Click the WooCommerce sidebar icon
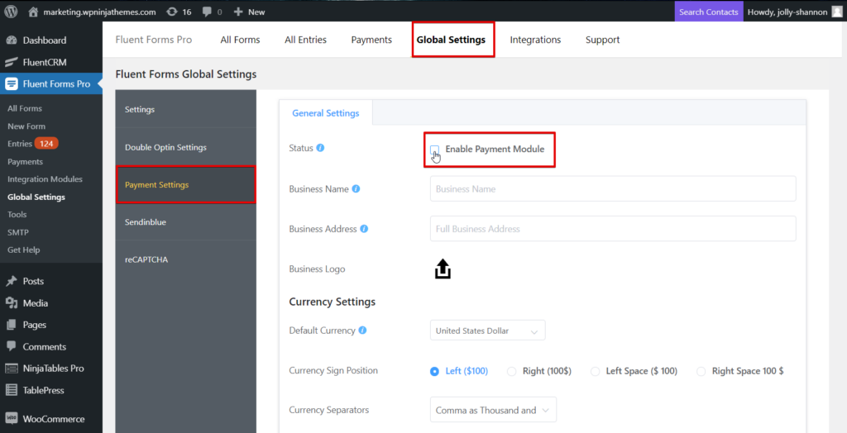The image size is (847, 433). pyautogui.click(x=12, y=418)
